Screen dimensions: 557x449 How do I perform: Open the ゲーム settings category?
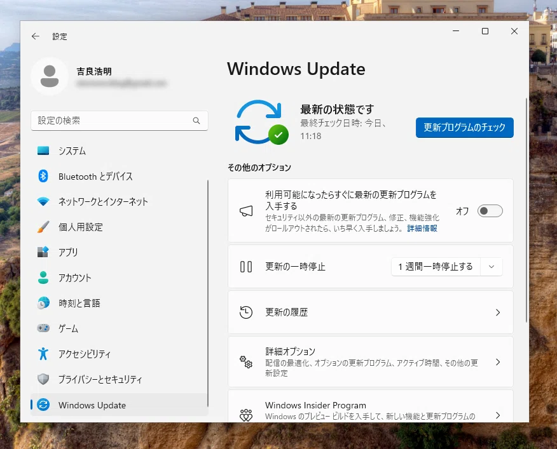point(119,328)
